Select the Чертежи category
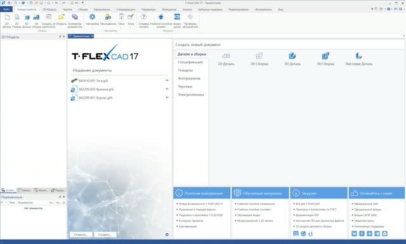 [x=185, y=86]
